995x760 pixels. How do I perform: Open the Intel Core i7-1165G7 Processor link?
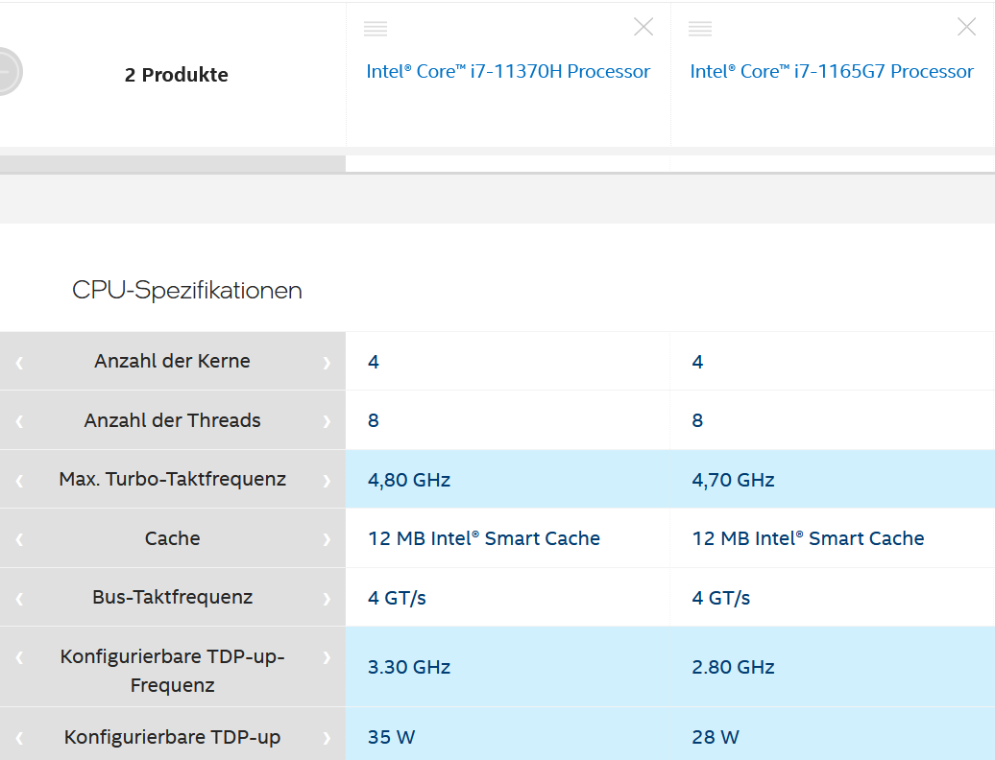(832, 71)
